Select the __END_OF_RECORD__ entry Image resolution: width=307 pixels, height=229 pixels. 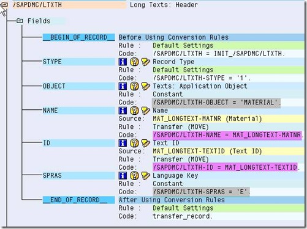pyautogui.click(x=78, y=200)
